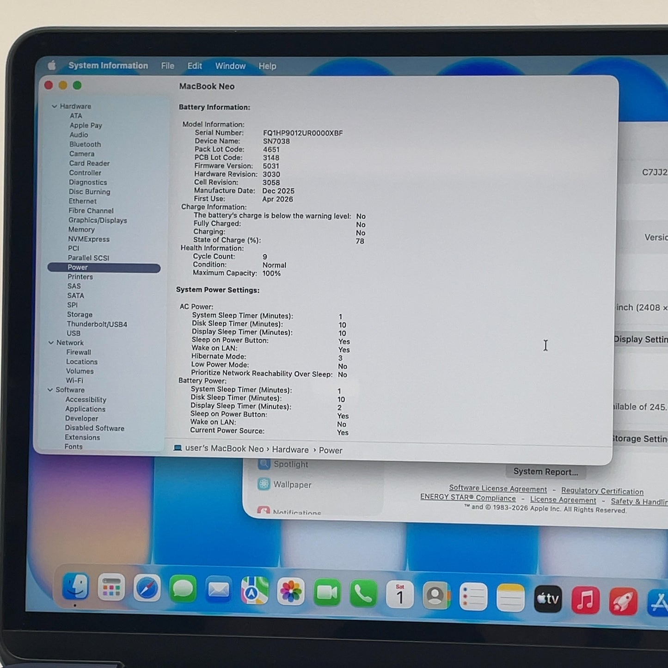Launch FaceTime from the Dock
The image size is (668, 668).
[x=327, y=593]
